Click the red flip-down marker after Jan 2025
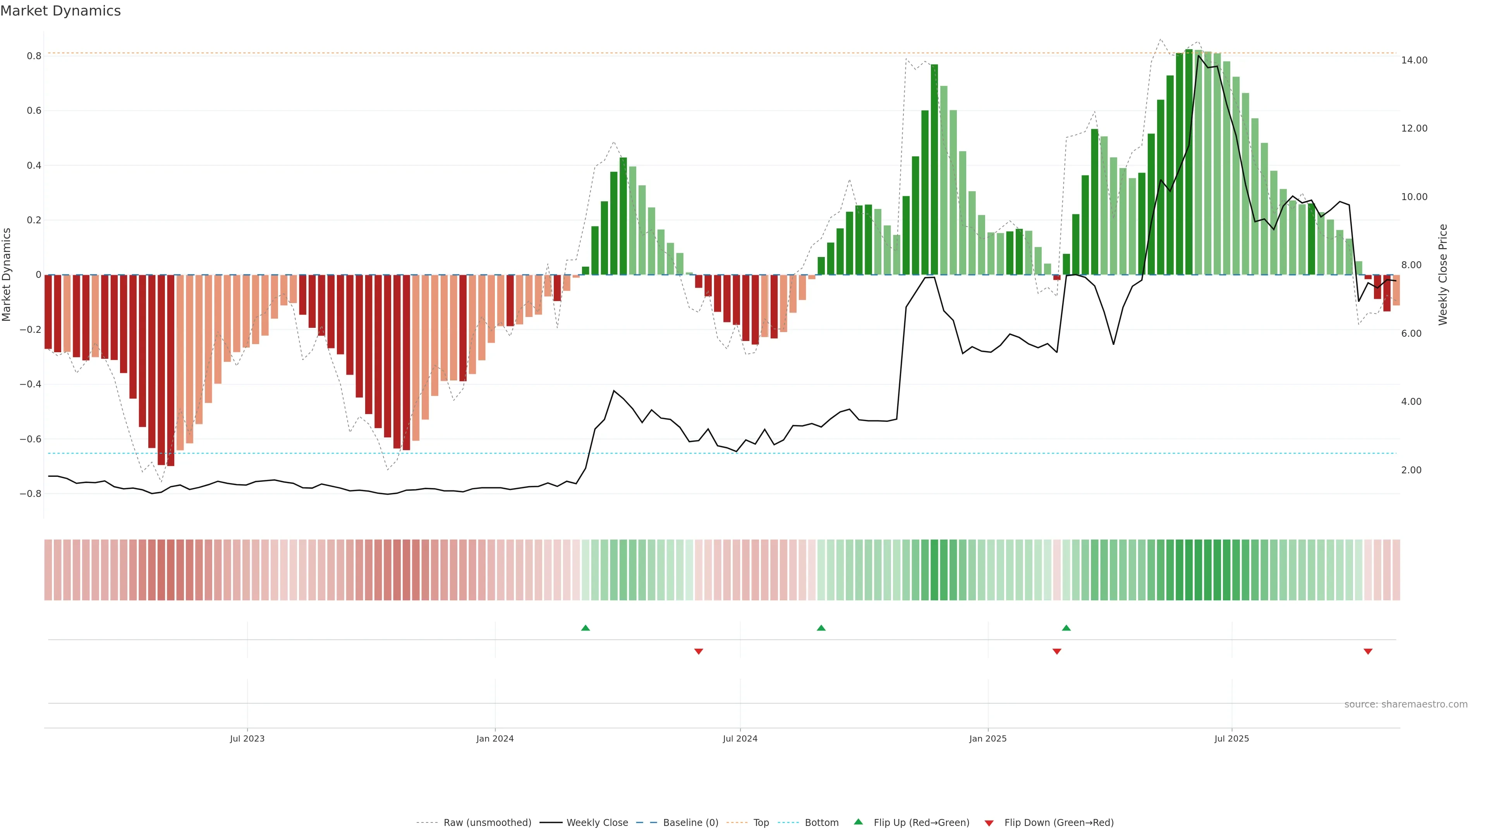Image resolution: width=1487 pixels, height=836 pixels. click(x=1057, y=651)
